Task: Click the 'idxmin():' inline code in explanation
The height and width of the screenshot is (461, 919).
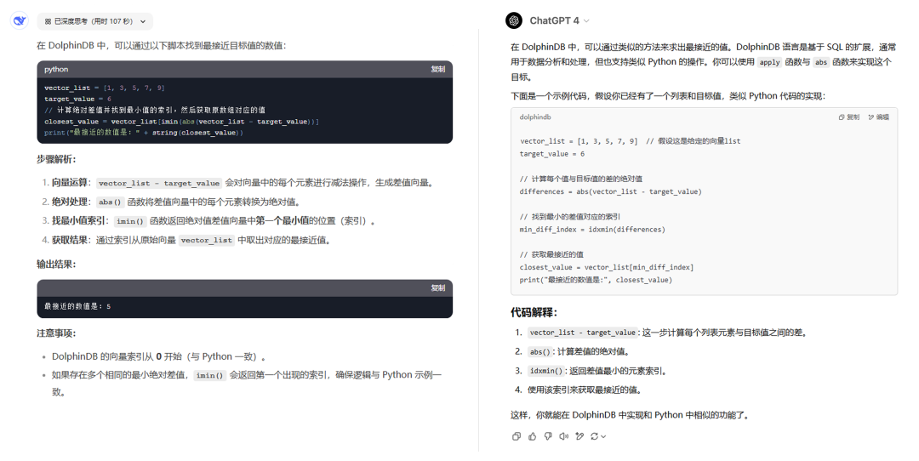Action: tap(547, 371)
